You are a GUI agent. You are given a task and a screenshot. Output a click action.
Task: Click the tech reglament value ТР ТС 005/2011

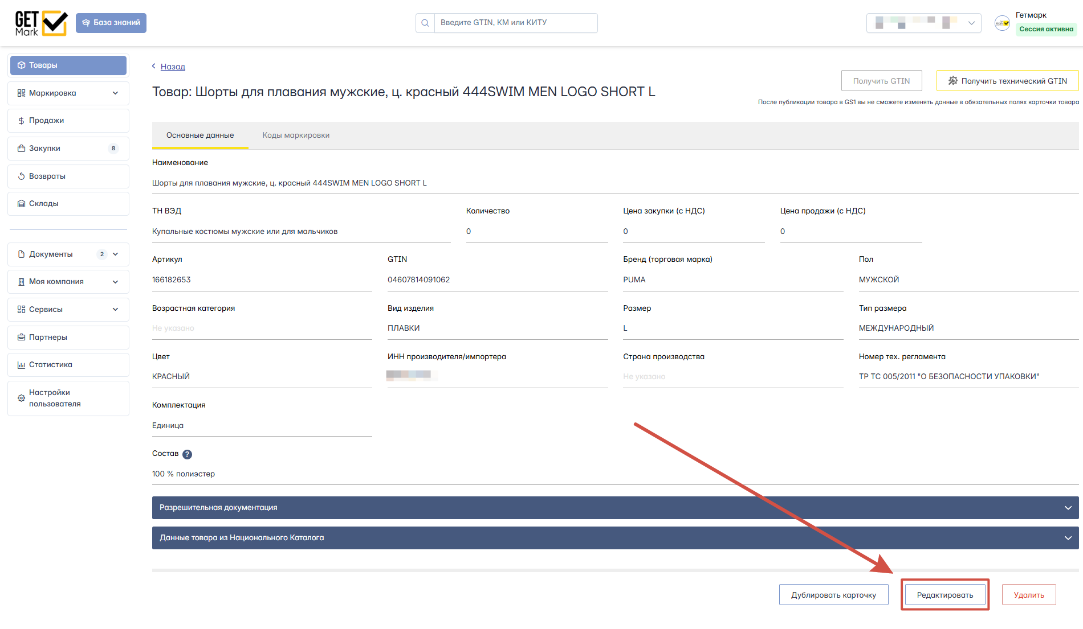[x=949, y=377]
